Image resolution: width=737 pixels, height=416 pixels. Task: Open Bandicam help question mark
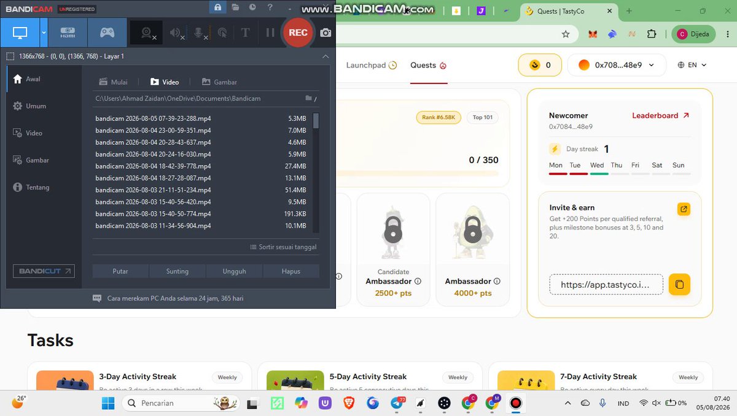tap(270, 7)
